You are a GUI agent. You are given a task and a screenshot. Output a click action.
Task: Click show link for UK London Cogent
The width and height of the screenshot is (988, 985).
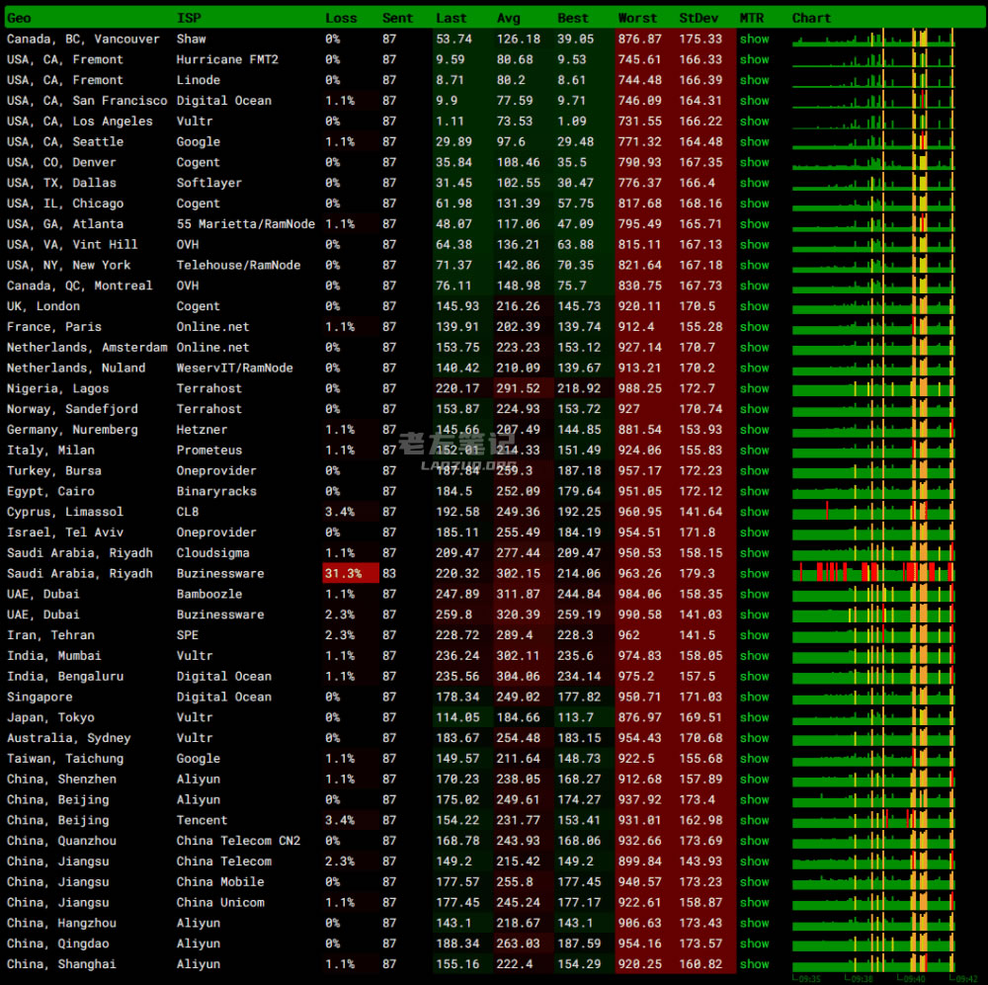tap(754, 306)
